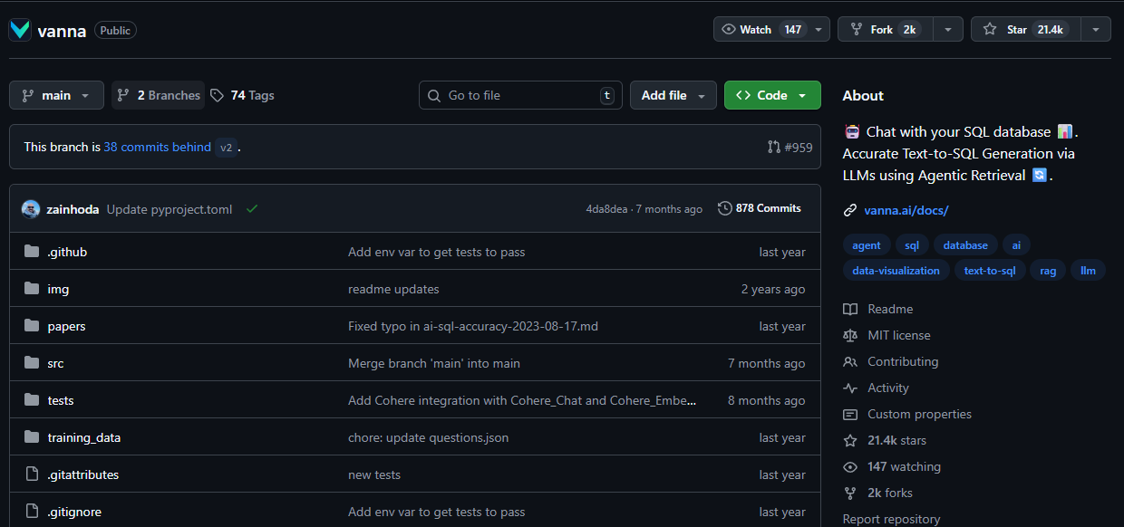Viewport: 1124px width, 527px height.
Task: Open the Custom properties link
Action: (x=907, y=414)
